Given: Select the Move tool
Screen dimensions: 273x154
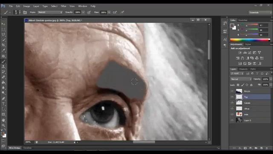Looking at the screenshot, I should 3,24.
